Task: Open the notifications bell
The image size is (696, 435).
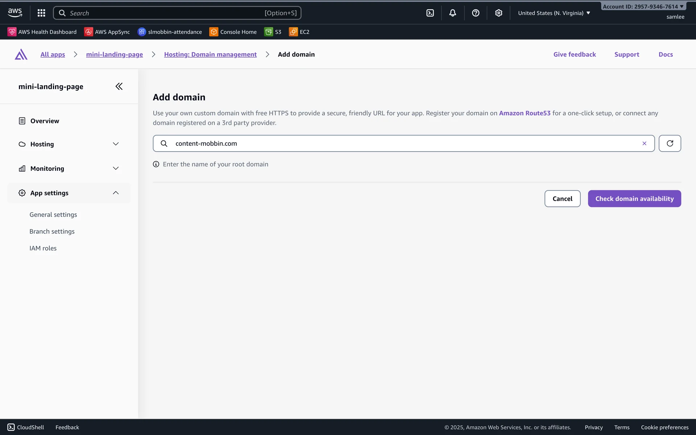Action: [452, 13]
